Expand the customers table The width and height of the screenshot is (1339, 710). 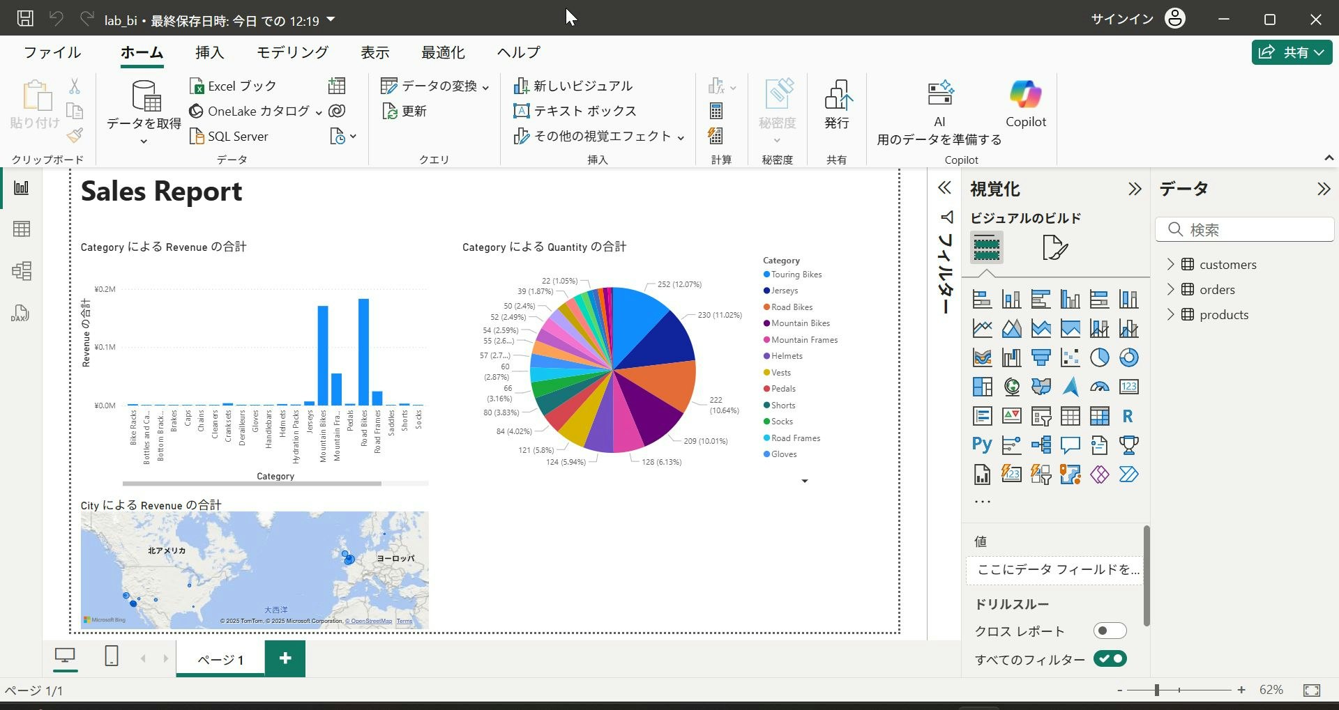click(x=1170, y=264)
